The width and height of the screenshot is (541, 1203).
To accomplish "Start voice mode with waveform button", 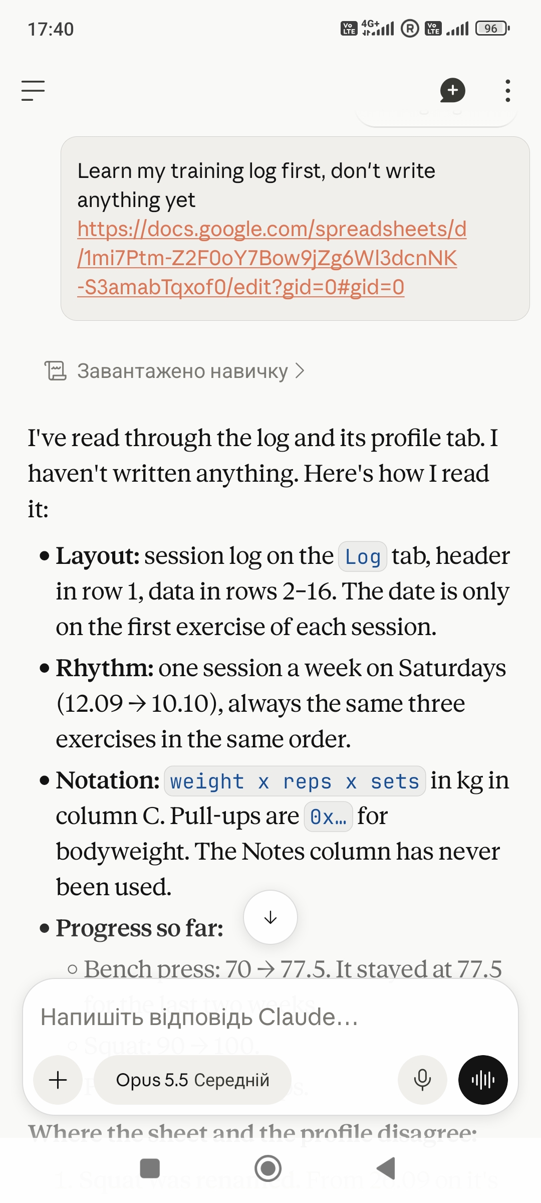I will pyautogui.click(x=483, y=1080).
